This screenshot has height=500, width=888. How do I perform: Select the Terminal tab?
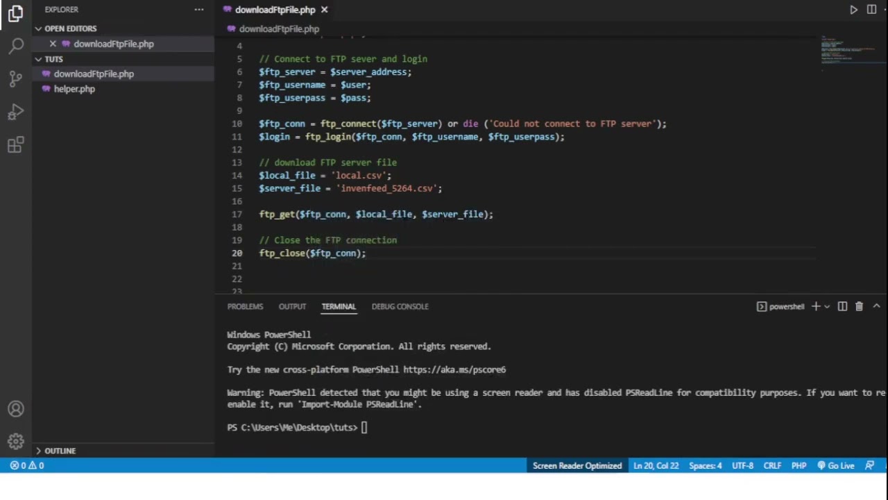tap(339, 306)
